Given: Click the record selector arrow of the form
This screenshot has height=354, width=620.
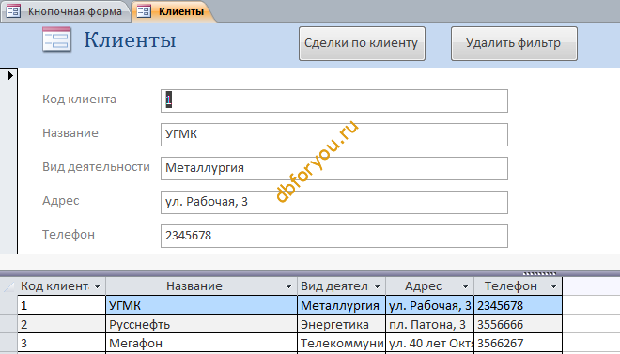Looking at the screenshot, I should tap(10, 75).
